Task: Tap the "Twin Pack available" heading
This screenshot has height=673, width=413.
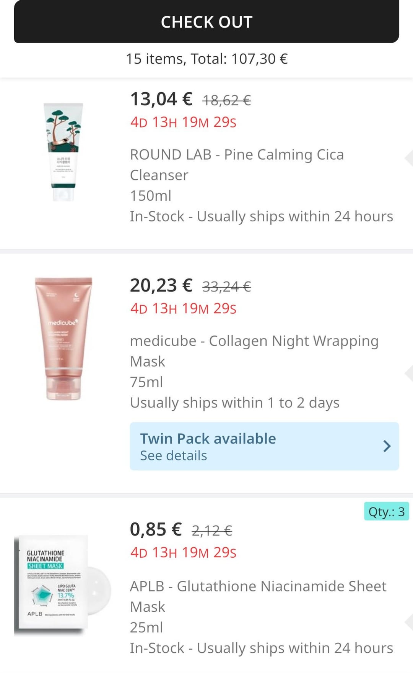Action: pyautogui.click(x=208, y=439)
